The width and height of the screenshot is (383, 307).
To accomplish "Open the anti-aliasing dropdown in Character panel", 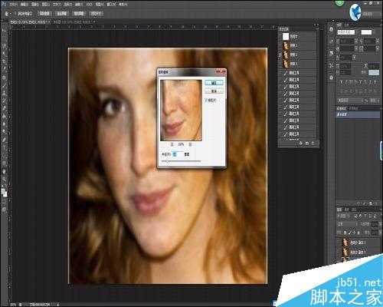I will [x=375, y=101].
